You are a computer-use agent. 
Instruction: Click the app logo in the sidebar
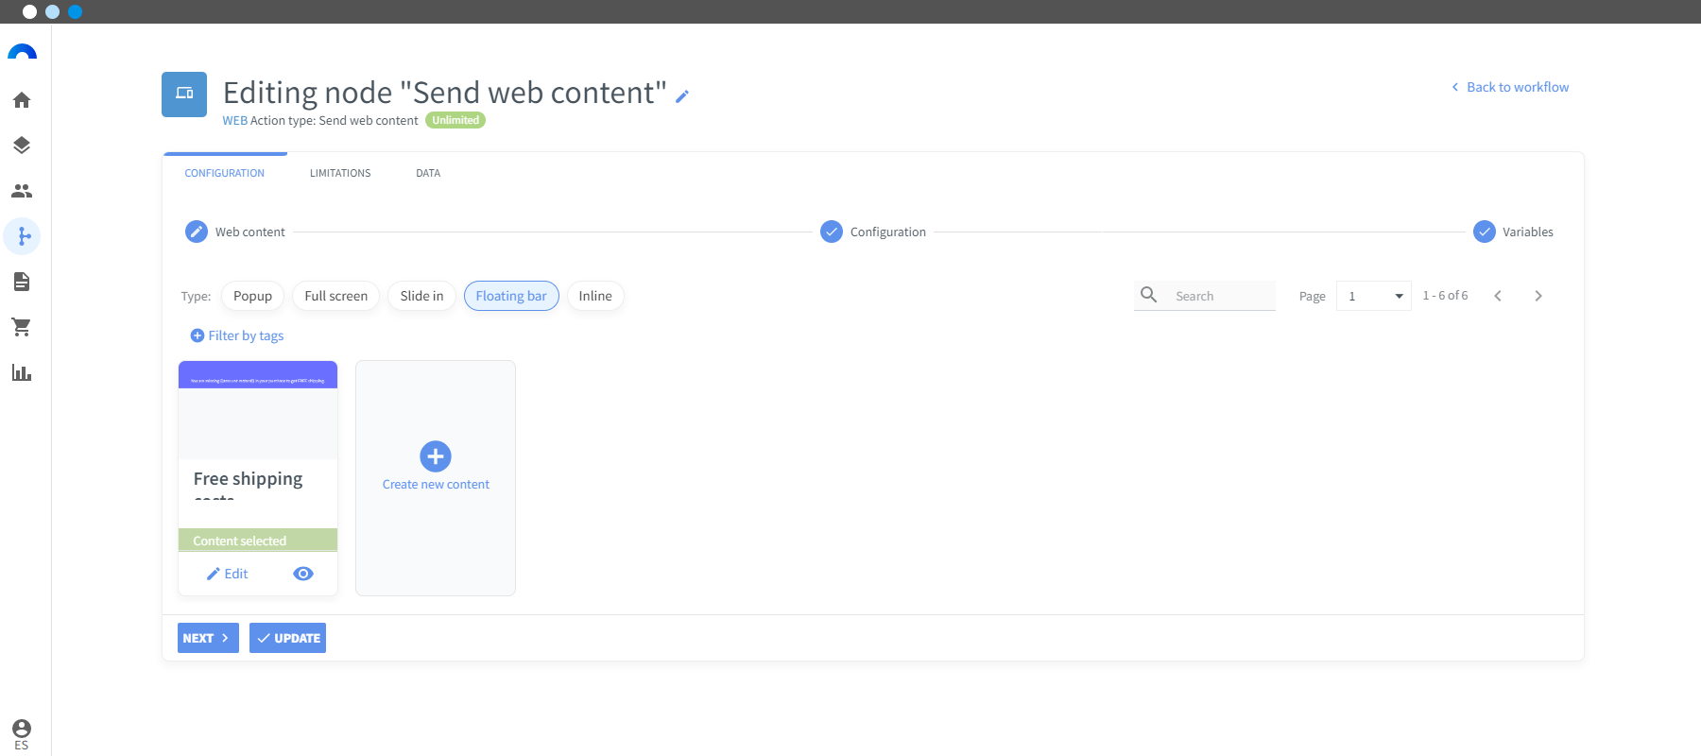click(22, 52)
